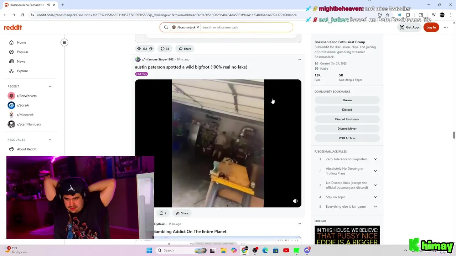
Task: Bookmark this page with the star icon
Action: click(388, 15)
